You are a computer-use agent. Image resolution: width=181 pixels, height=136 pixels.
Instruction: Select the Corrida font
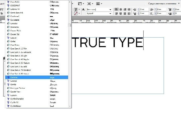pos(37,85)
